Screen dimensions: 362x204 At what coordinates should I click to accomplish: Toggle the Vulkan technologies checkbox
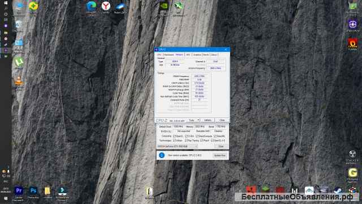tap(175, 141)
